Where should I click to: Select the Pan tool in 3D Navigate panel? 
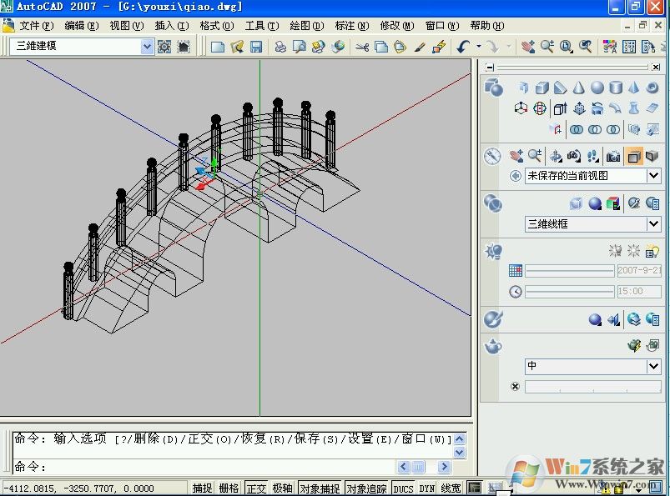[x=516, y=154]
